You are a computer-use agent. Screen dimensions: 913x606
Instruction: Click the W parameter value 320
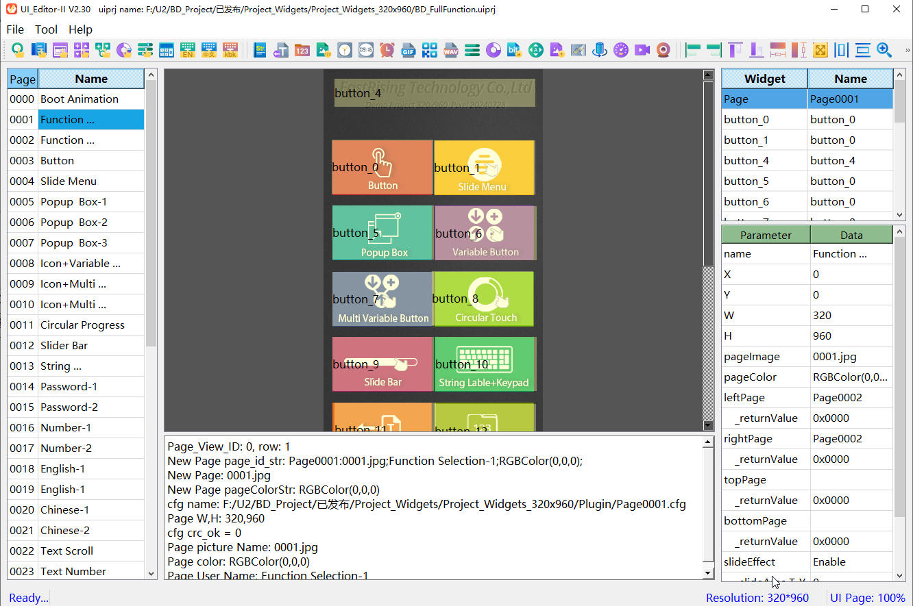[x=851, y=315]
